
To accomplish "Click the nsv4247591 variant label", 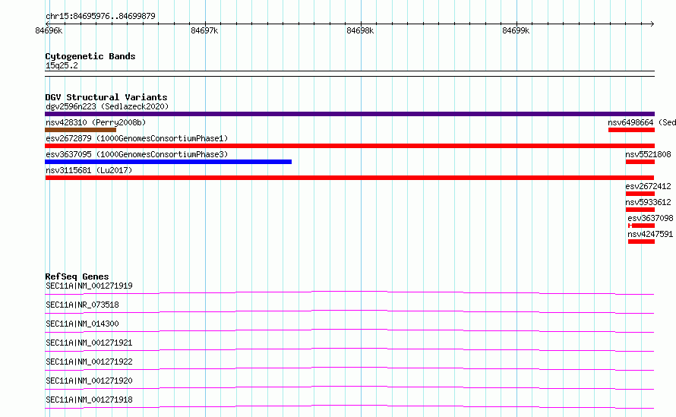I will coord(651,234).
